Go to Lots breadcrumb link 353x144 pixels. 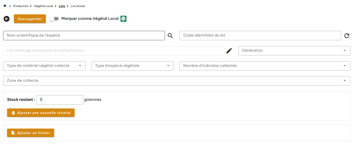click(62, 6)
